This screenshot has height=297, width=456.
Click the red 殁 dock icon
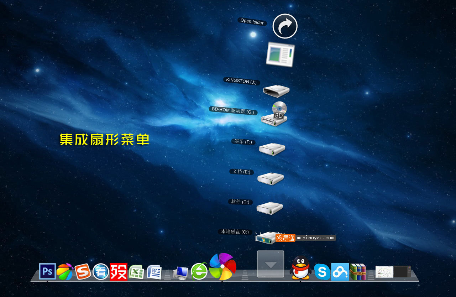(x=119, y=272)
